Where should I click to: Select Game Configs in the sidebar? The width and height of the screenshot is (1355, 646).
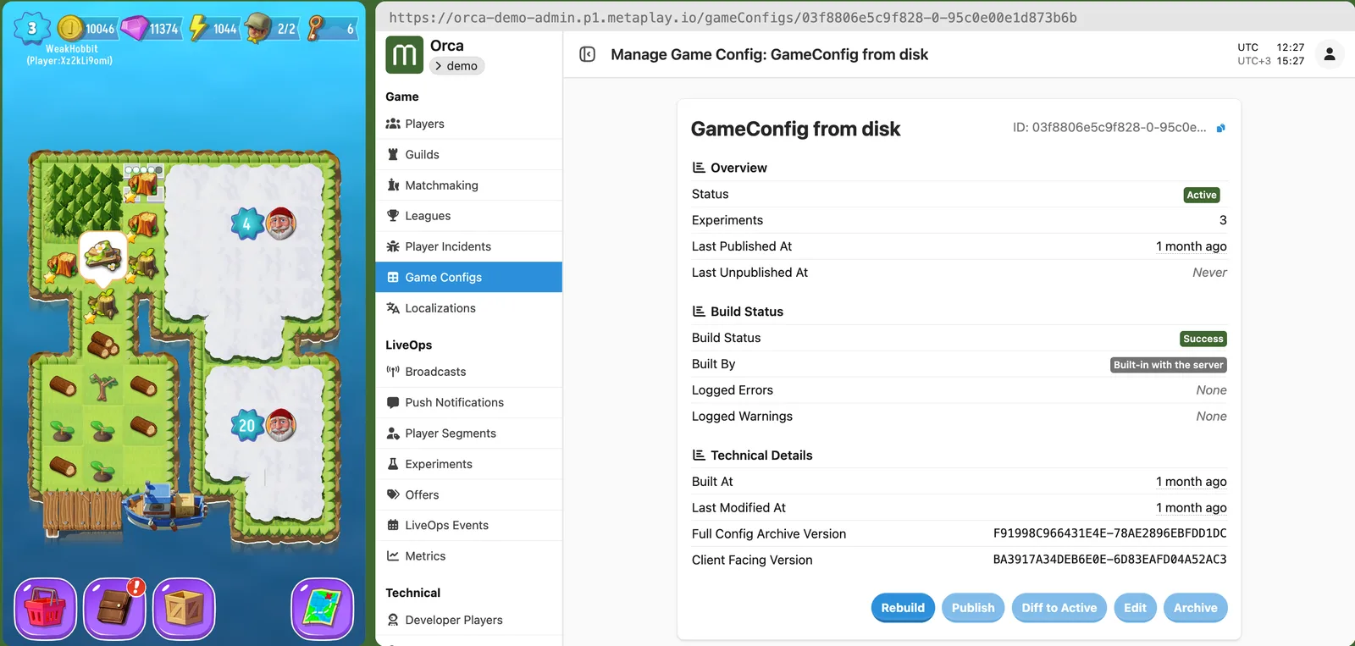coord(468,277)
